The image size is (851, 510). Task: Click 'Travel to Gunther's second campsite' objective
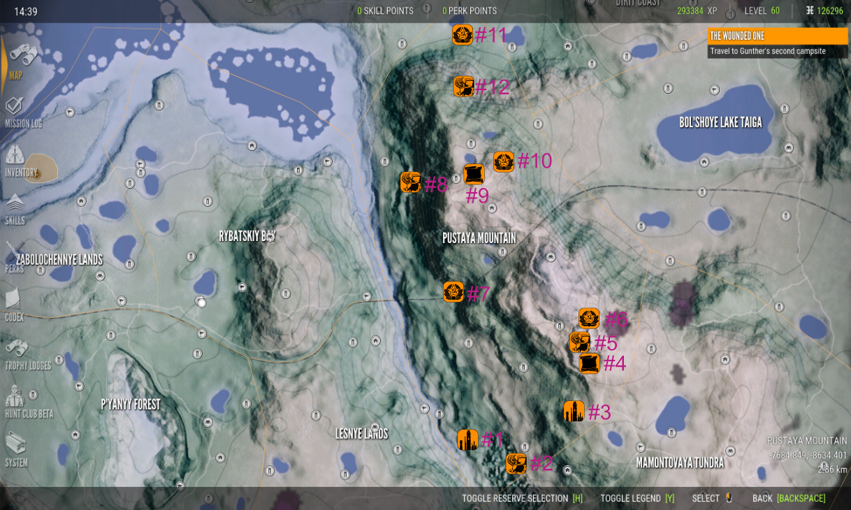click(x=767, y=52)
